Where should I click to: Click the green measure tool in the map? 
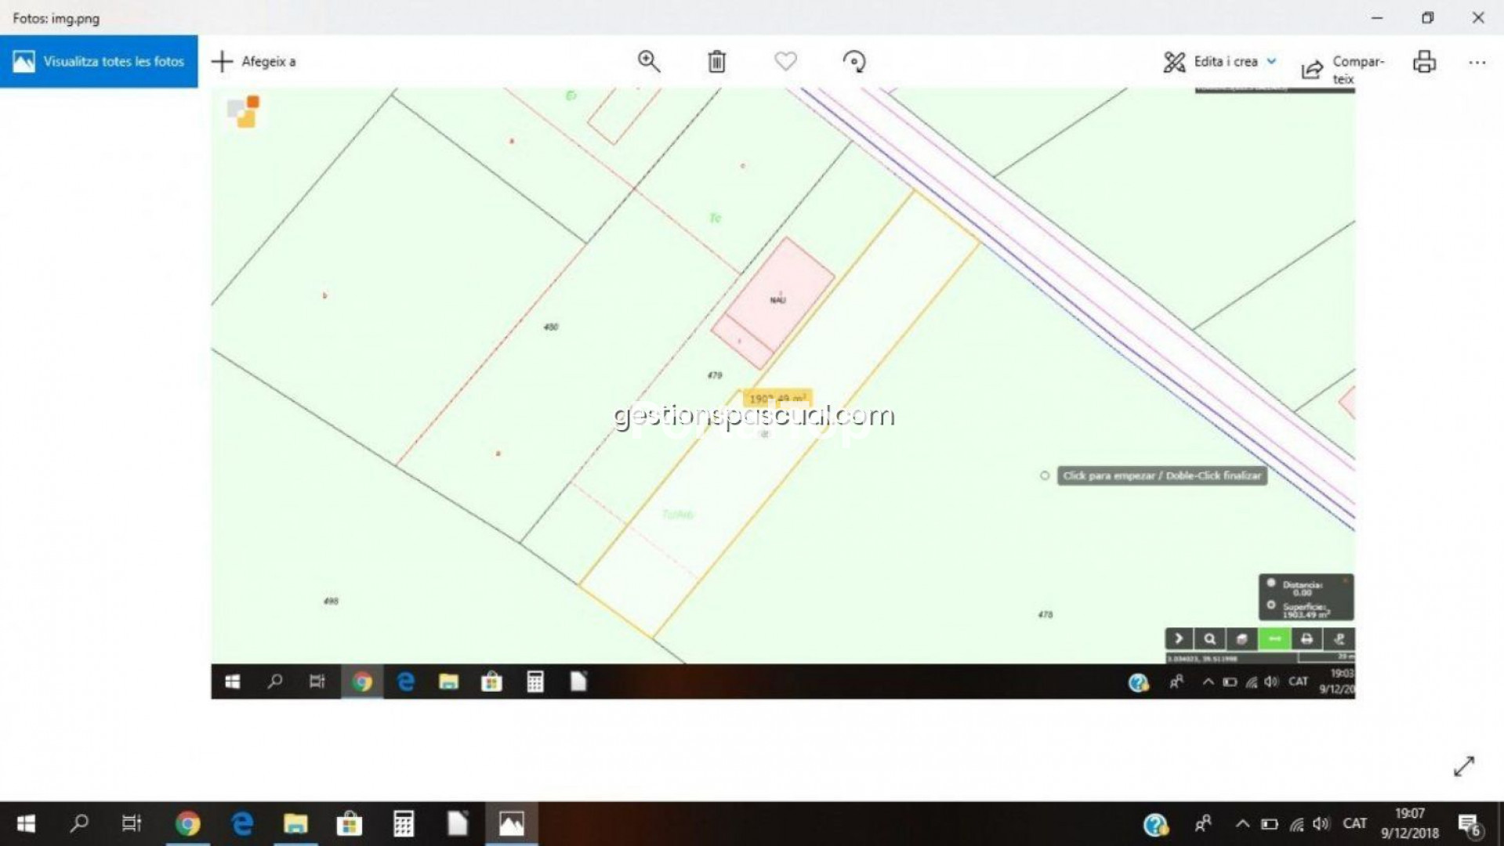point(1274,639)
